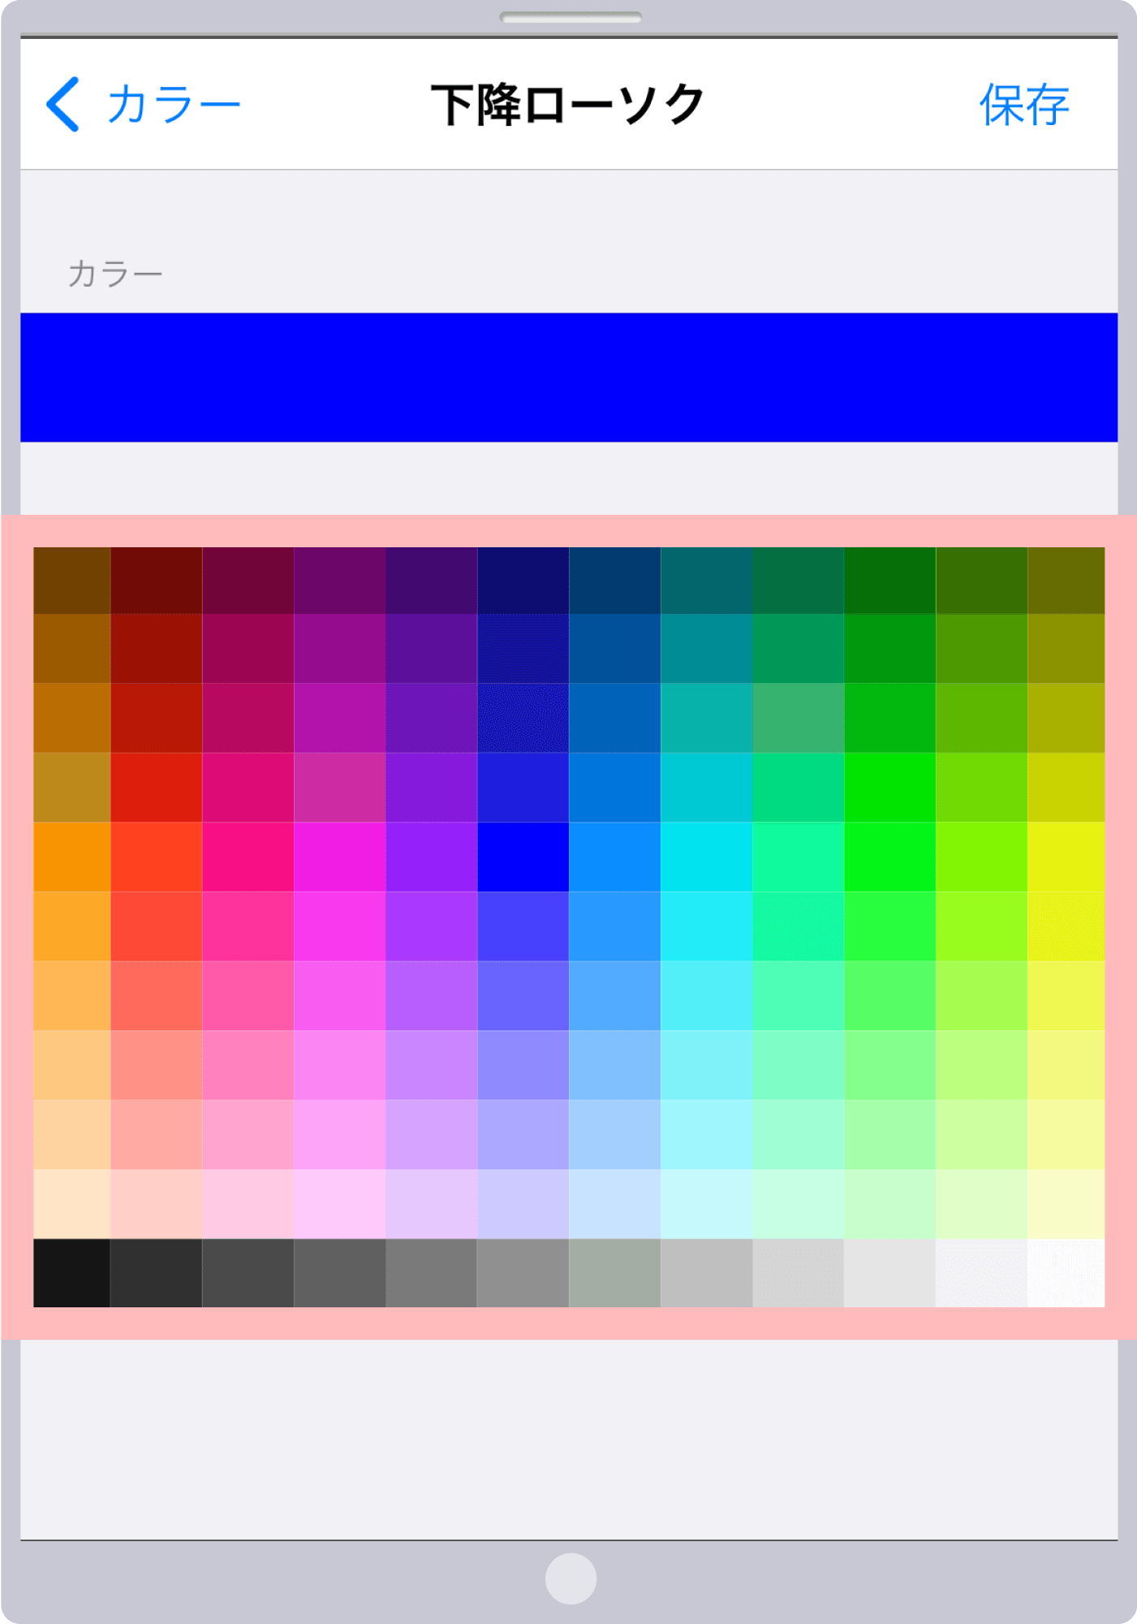Pick the pale peach swatch above the black swatch
Screen dimensions: 1137x1624
pyautogui.click(x=71, y=1203)
